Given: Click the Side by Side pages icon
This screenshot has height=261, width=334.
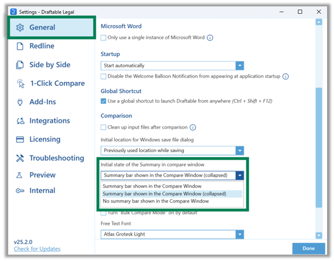Looking at the screenshot, I should (20, 65).
